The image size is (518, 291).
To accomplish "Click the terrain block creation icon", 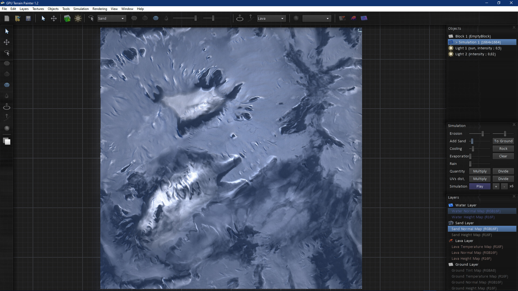I will [x=67, y=18].
